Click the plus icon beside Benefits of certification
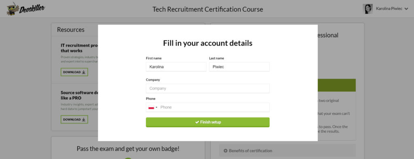Screen dimensions: 414x159 226,151
